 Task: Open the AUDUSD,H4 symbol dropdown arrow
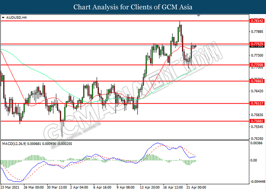coord(3,17)
